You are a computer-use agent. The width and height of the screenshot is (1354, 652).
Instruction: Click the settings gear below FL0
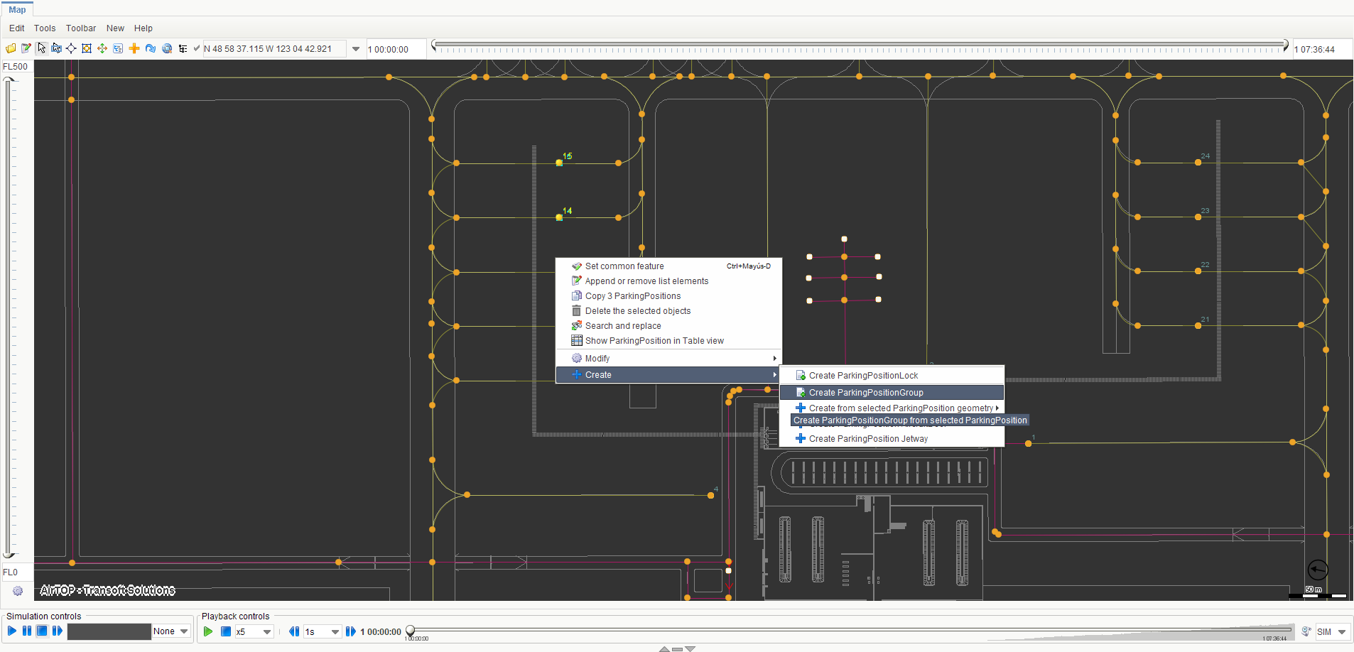point(18,591)
